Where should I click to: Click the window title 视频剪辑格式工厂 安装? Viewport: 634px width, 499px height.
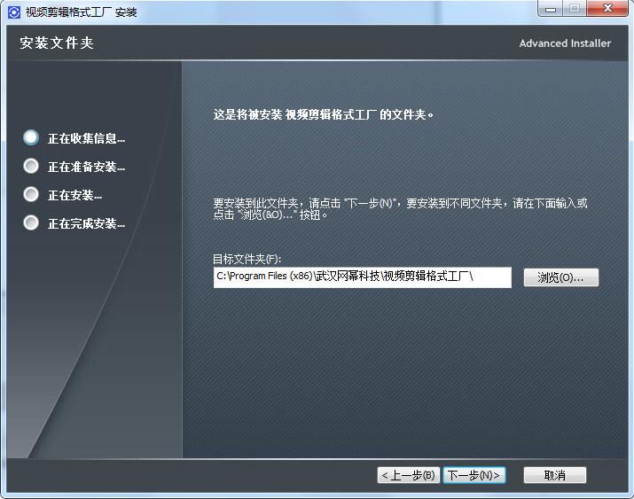click(x=81, y=12)
